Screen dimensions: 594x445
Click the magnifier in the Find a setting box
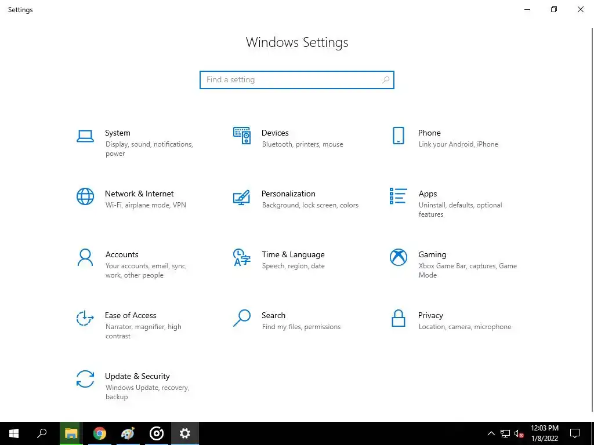(x=386, y=80)
